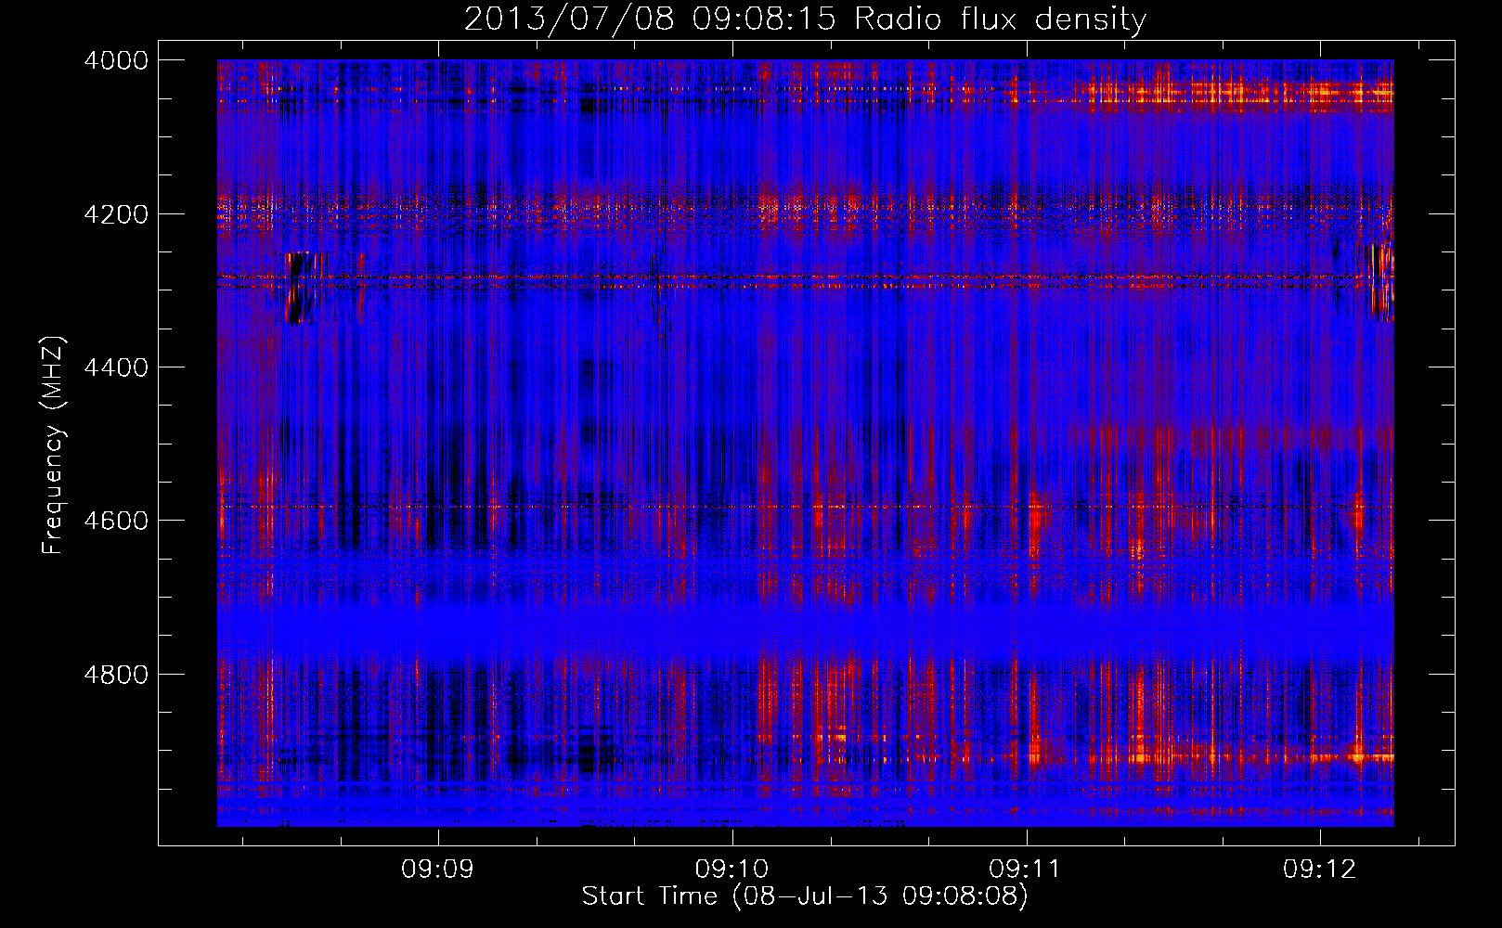The image size is (1502, 928).
Task: Click the 09:12 time axis label
Action: pos(1320,870)
